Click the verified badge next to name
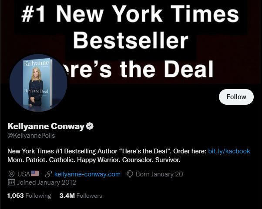This screenshot has width=262, height=209. pyautogui.click(x=90, y=126)
